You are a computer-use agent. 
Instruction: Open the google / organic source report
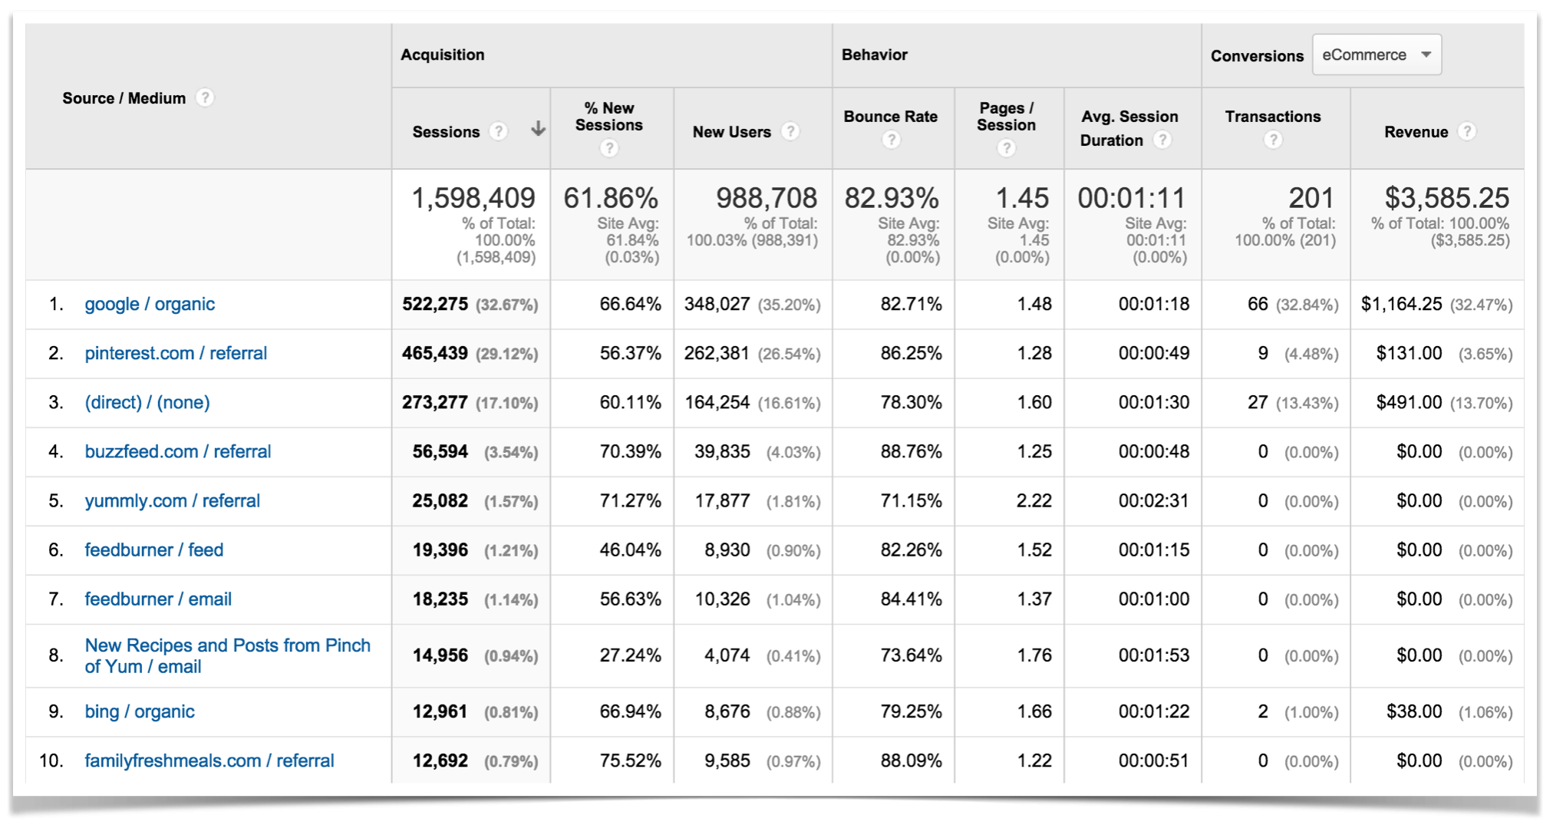(x=150, y=304)
